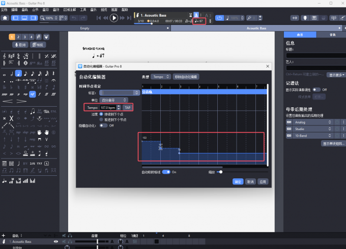Click the Home icon in the toolbar
The image size is (346, 249).
click(5, 18)
